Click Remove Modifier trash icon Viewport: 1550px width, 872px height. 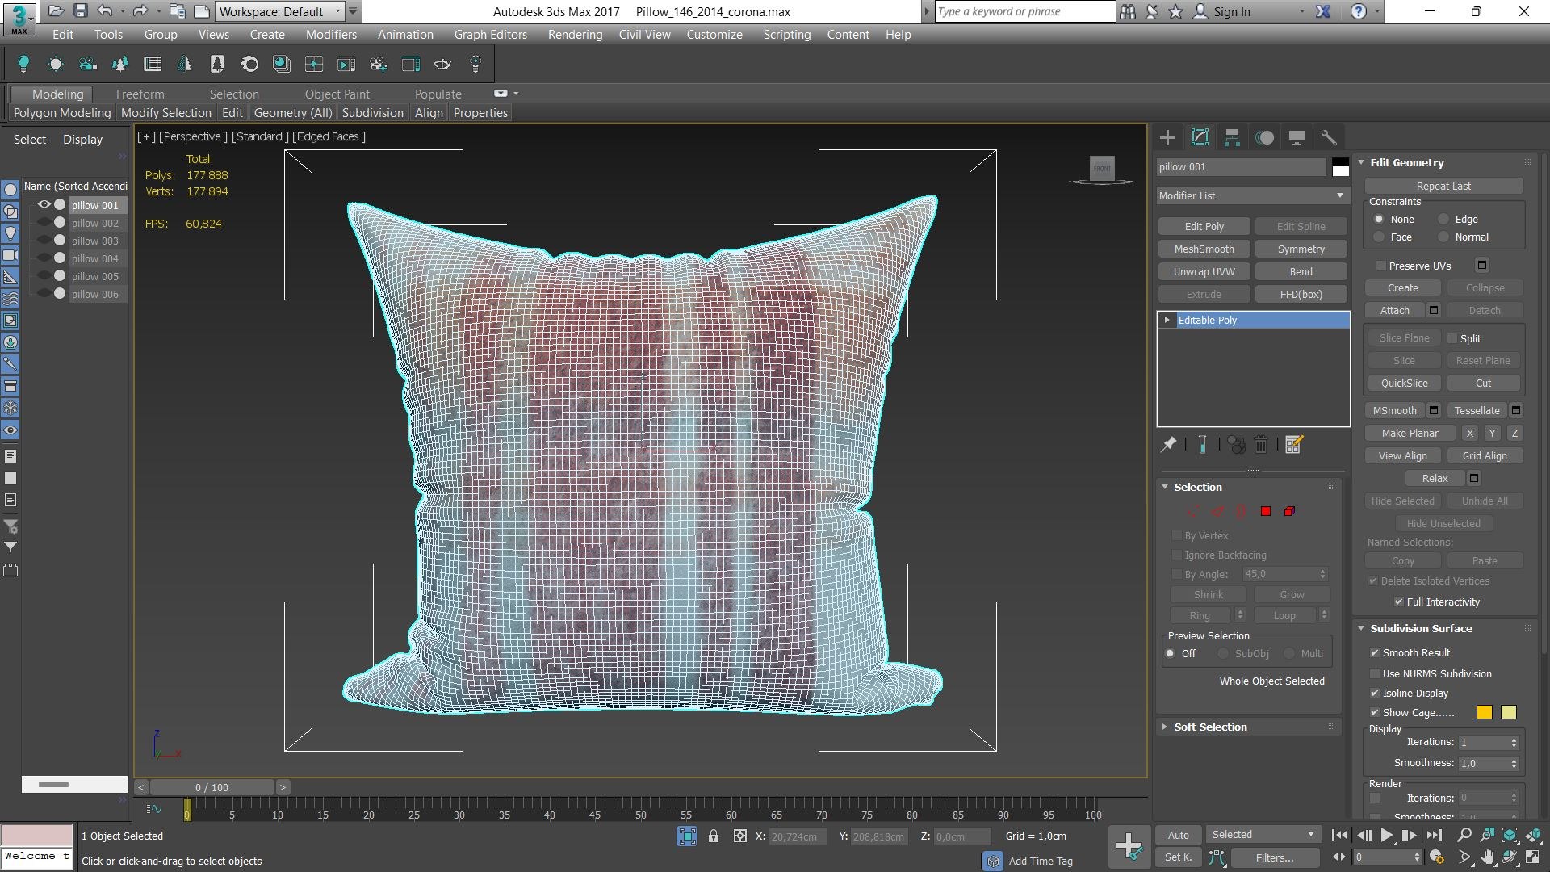tap(1261, 444)
